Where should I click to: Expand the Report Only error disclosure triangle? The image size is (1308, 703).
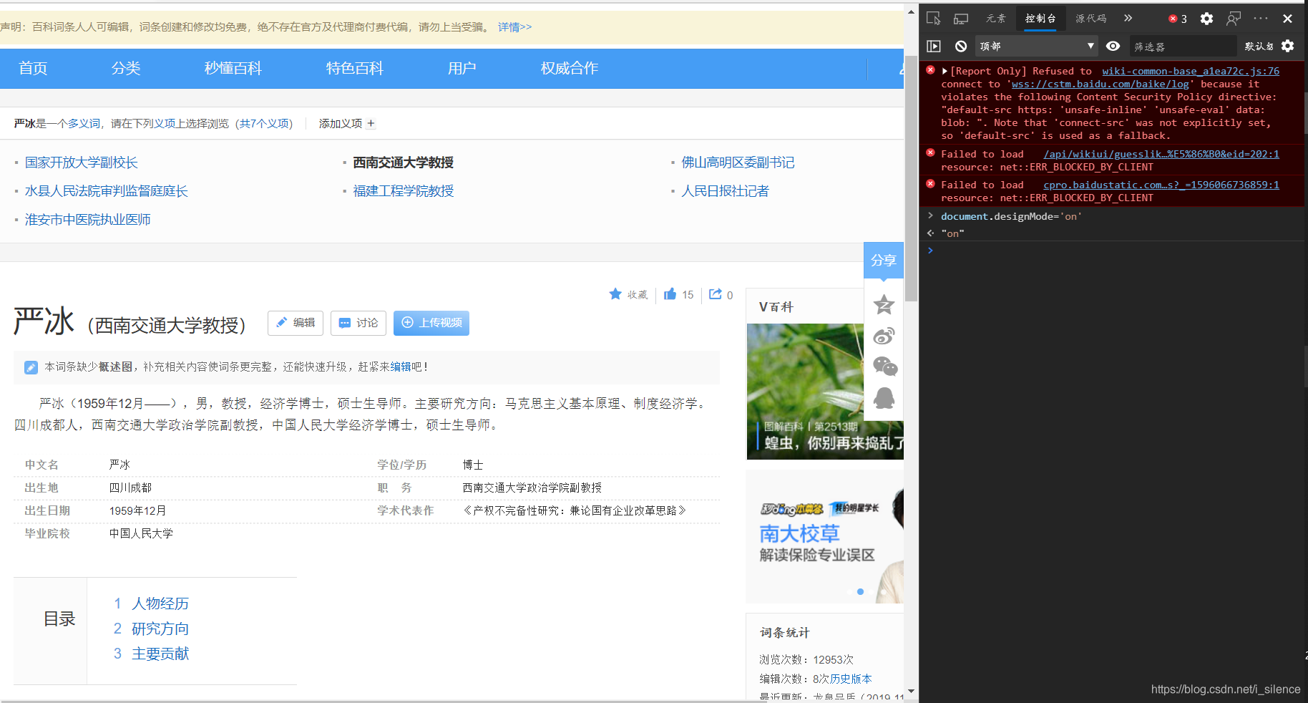(x=945, y=71)
